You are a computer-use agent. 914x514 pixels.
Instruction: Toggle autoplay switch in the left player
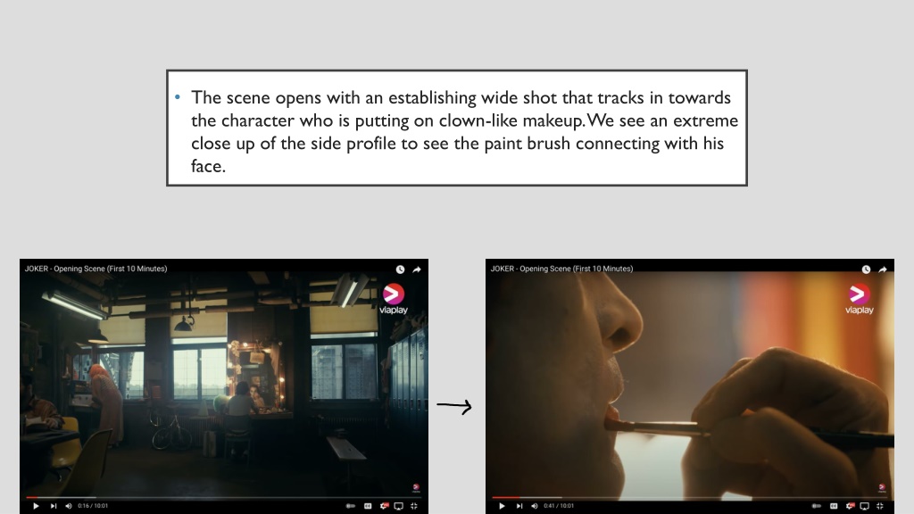(x=350, y=506)
